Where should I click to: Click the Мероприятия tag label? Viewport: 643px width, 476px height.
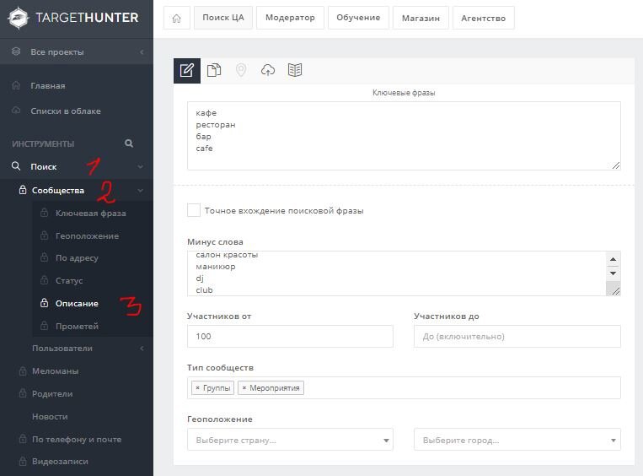pos(275,387)
